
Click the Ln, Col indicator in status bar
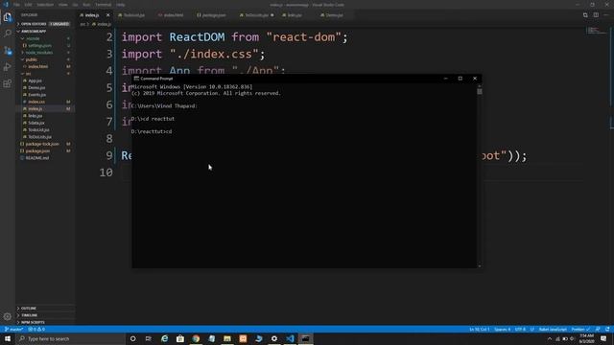pos(480,329)
